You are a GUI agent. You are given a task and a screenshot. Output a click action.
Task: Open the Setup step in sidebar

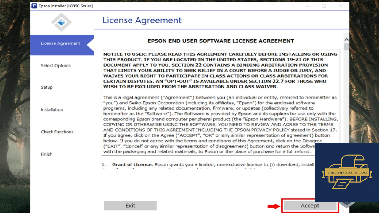[x=47, y=88]
